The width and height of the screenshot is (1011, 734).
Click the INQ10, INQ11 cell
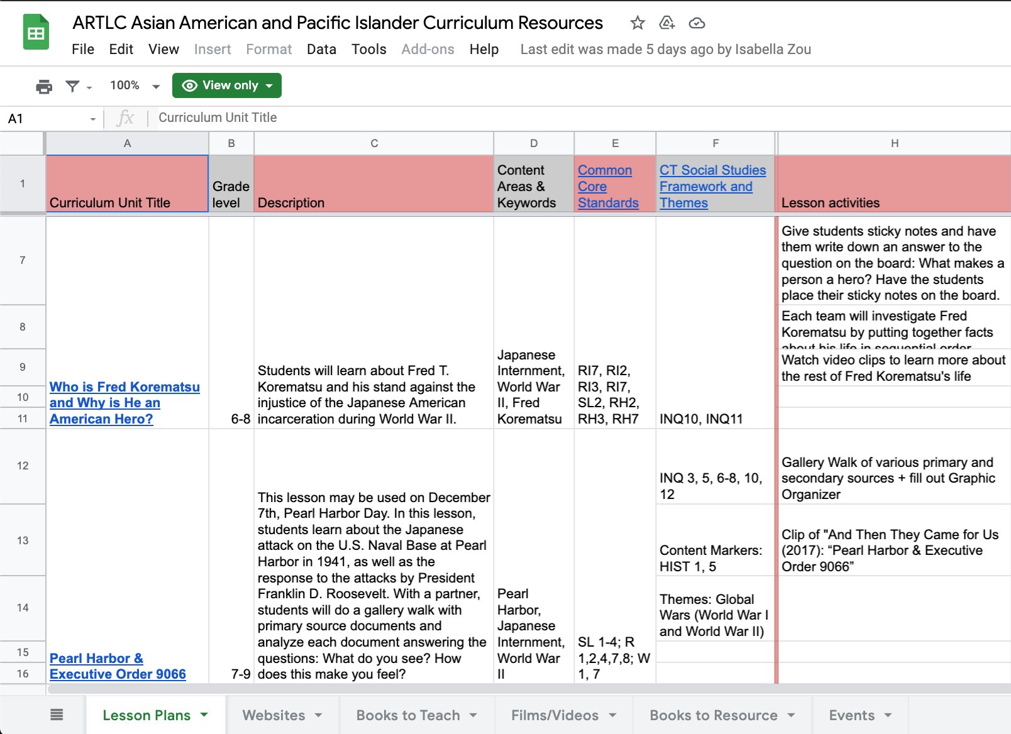715,323
